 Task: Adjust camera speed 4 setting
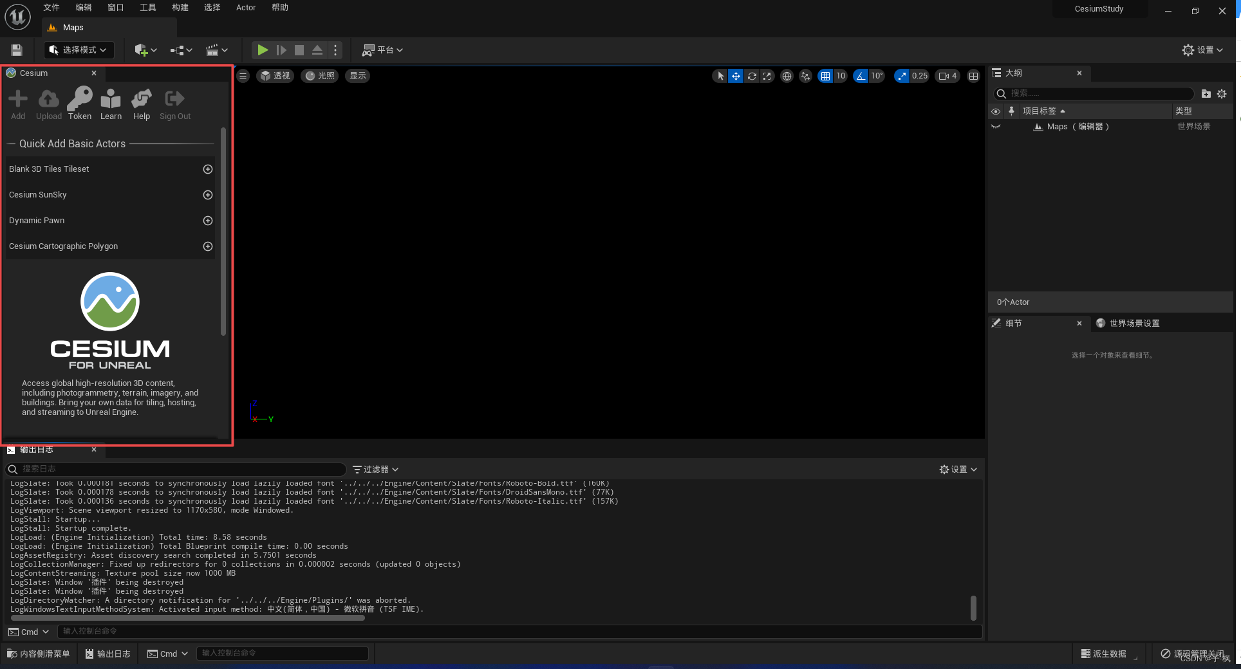(947, 76)
